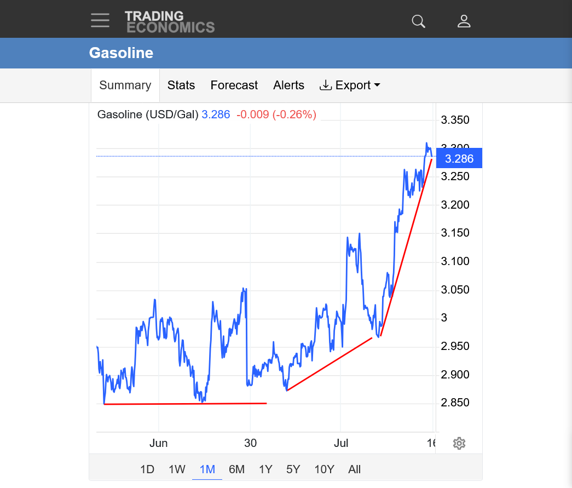The height and width of the screenshot is (488, 572).
Task: Select the 1D time range
Action: 147,469
